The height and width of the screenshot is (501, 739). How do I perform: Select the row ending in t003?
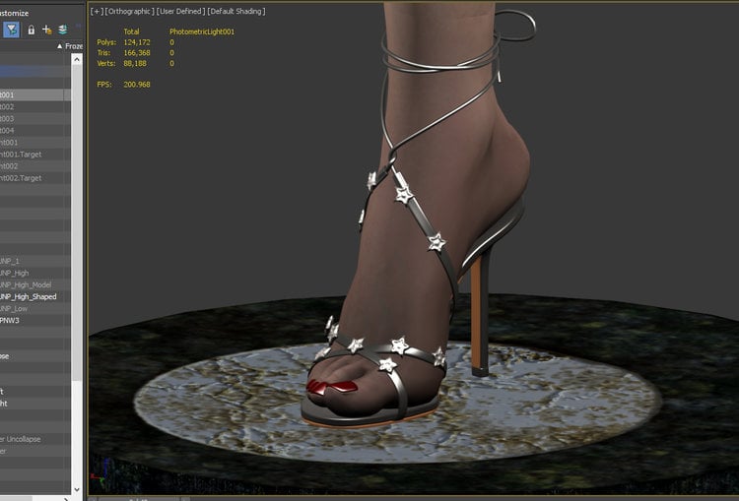coord(35,119)
